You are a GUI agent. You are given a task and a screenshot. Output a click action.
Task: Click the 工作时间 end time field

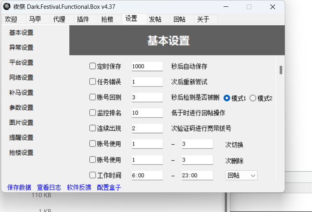pos(197,175)
